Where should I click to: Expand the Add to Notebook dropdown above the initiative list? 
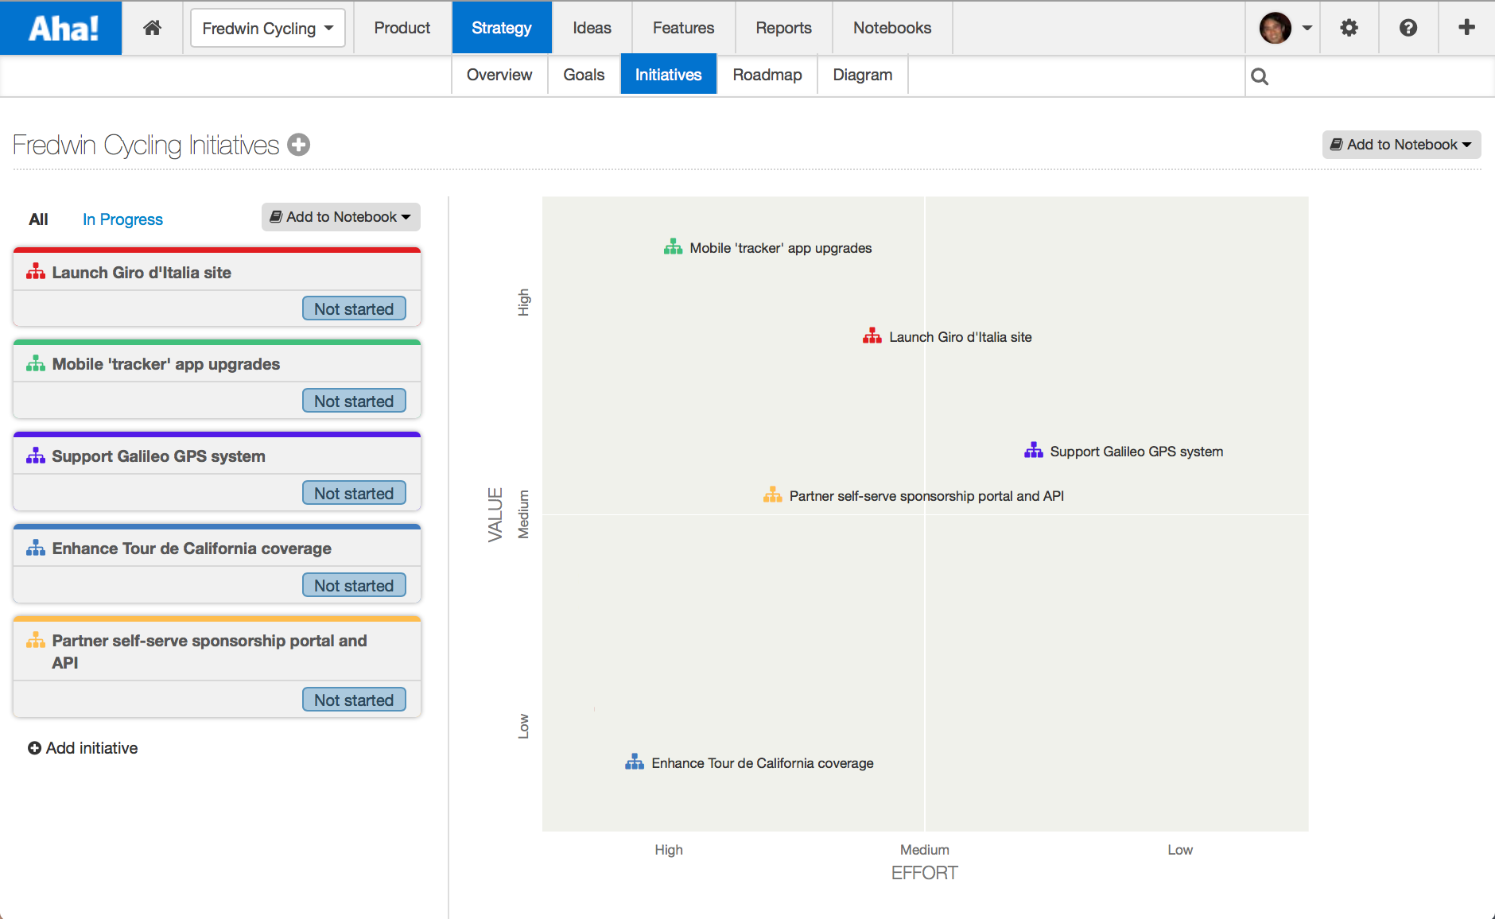coord(340,216)
